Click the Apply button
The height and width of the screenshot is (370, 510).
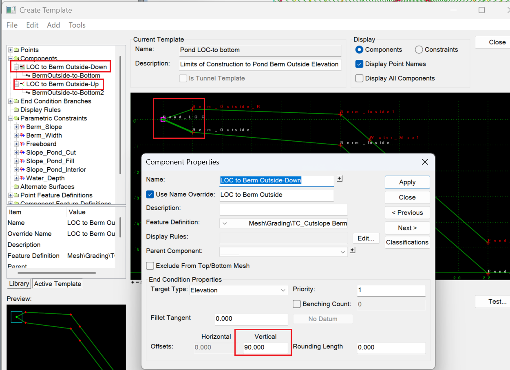pos(407,182)
